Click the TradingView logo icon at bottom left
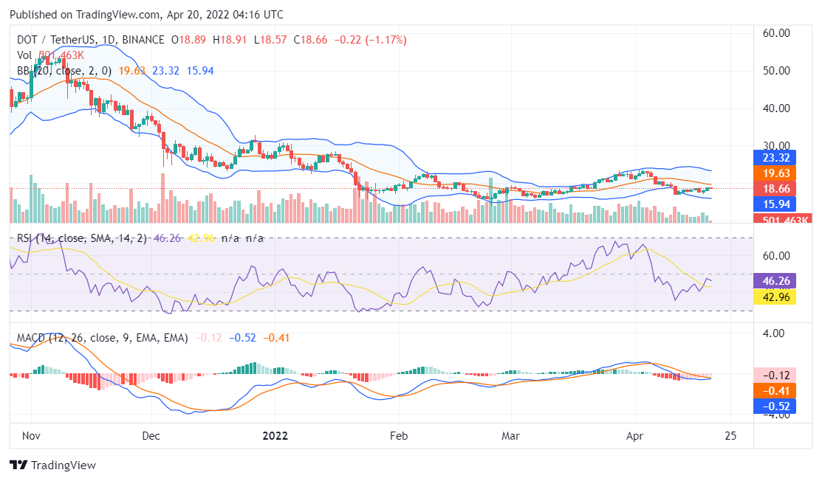The height and width of the screenshot is (481, 822). pyautogui.click(x=18, y=466)
